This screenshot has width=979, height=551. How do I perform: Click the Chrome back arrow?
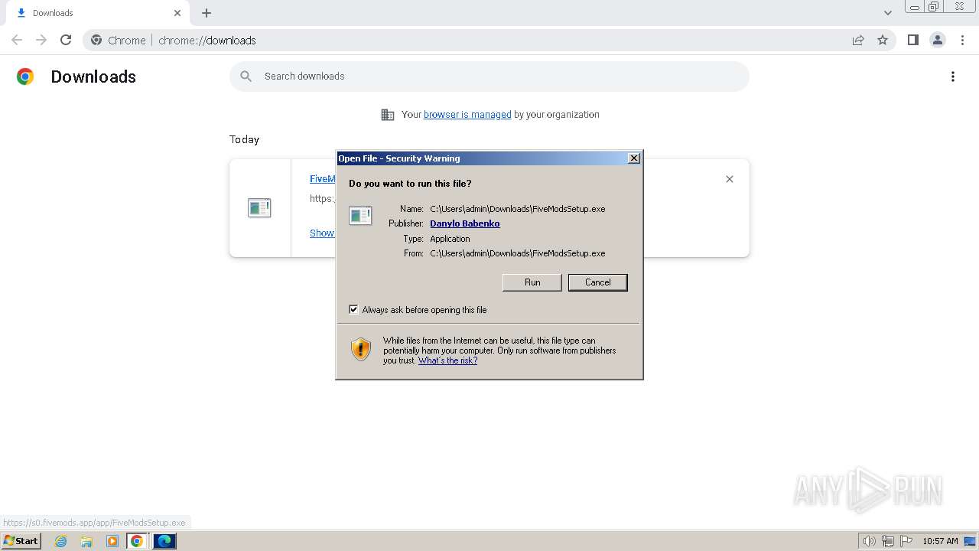[17, 40]
